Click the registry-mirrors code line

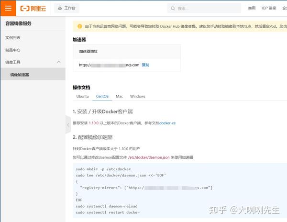coord(146,188)
